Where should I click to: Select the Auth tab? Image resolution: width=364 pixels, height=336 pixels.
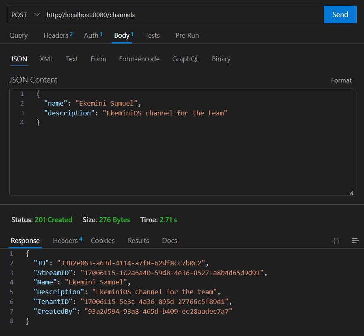coord(91,35)
